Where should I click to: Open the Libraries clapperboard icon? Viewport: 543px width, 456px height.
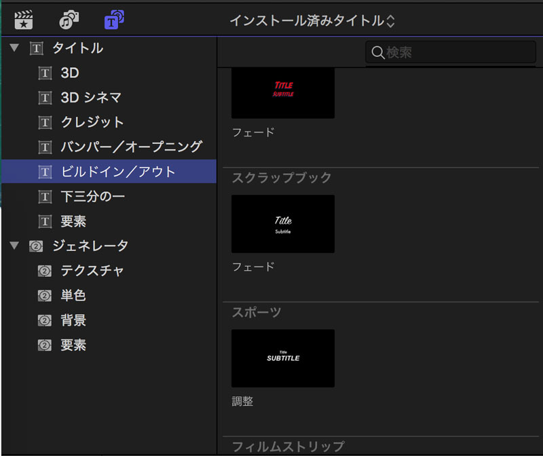pyautogui.click(x=24, y=20)
